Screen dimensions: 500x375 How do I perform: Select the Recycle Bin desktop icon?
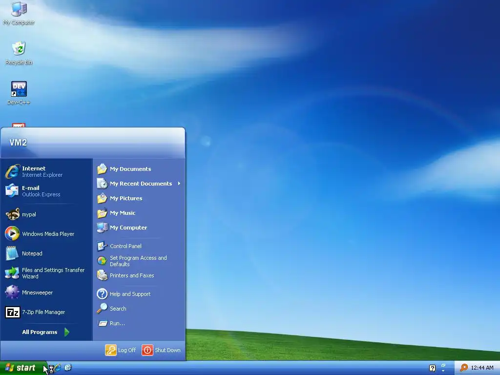(x=19, y=53)
